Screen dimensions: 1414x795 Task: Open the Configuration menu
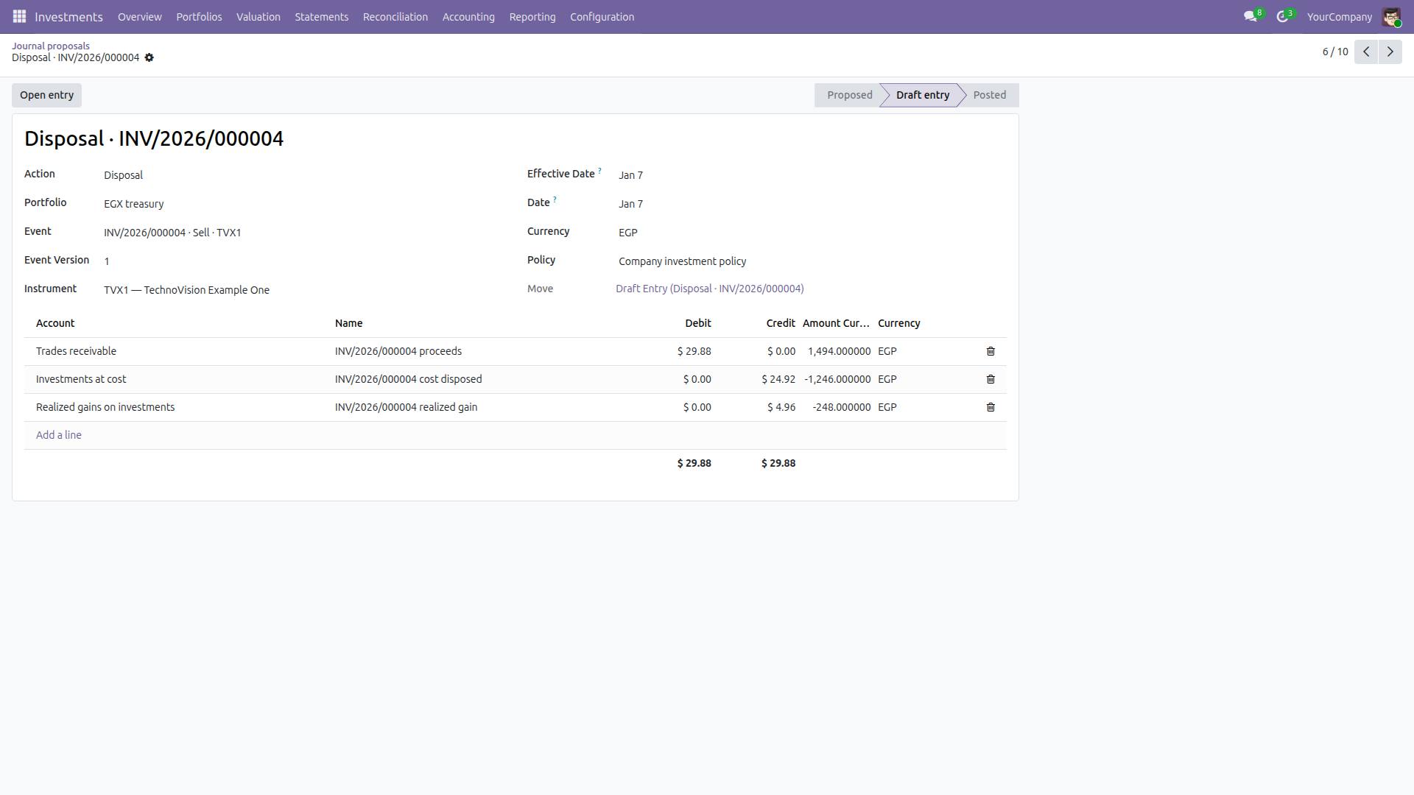602,16
